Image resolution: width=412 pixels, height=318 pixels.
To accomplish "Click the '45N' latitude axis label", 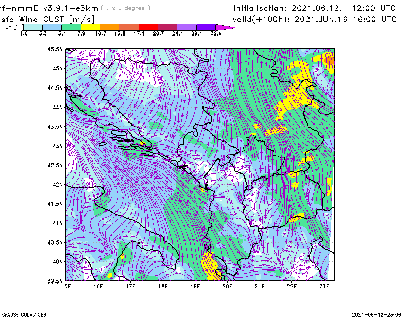I will point(58,68).
